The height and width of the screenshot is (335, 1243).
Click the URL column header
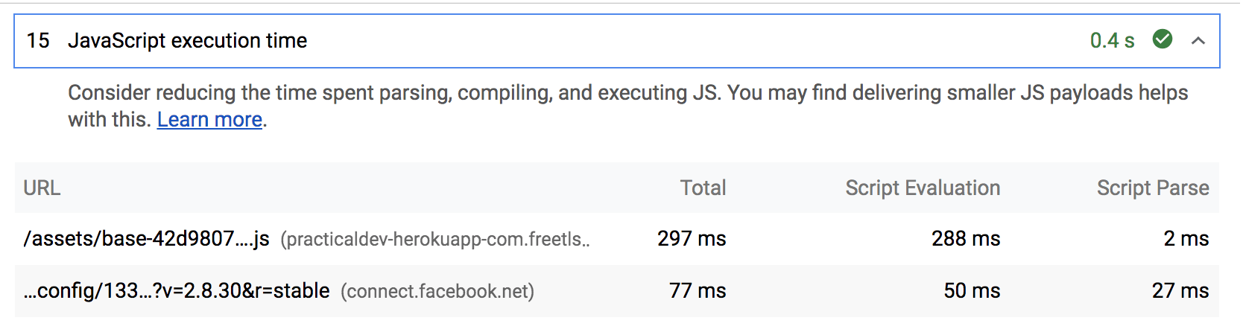(x=42, y=188)
